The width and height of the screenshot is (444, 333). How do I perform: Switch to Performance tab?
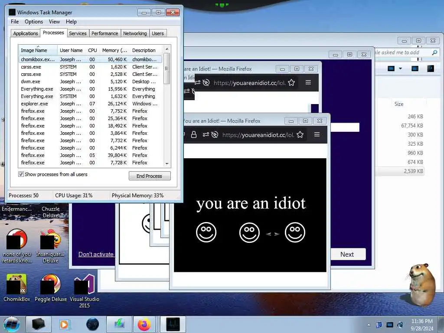click(105, 33)
